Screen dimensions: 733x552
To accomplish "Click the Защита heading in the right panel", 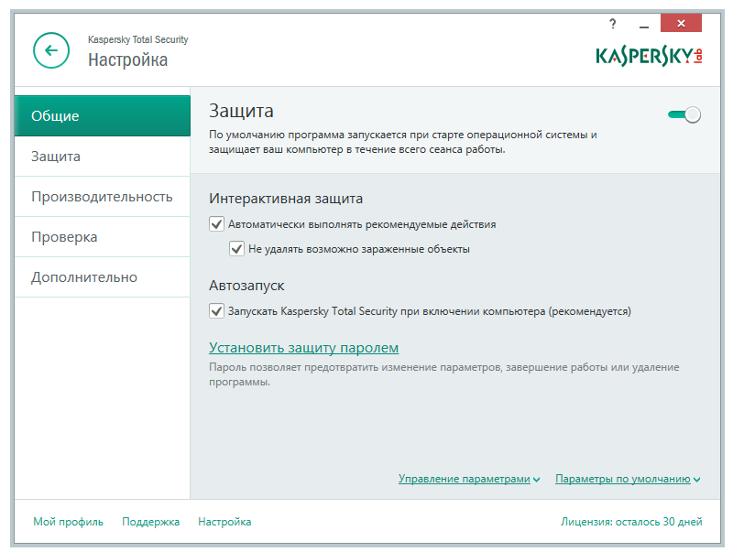I will pyautogui.click(x=241, y=111).
